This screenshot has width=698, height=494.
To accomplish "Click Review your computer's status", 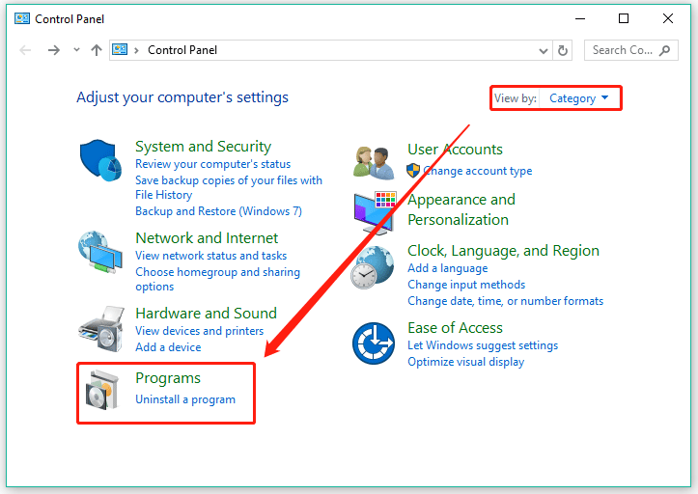I will (212, 164).
